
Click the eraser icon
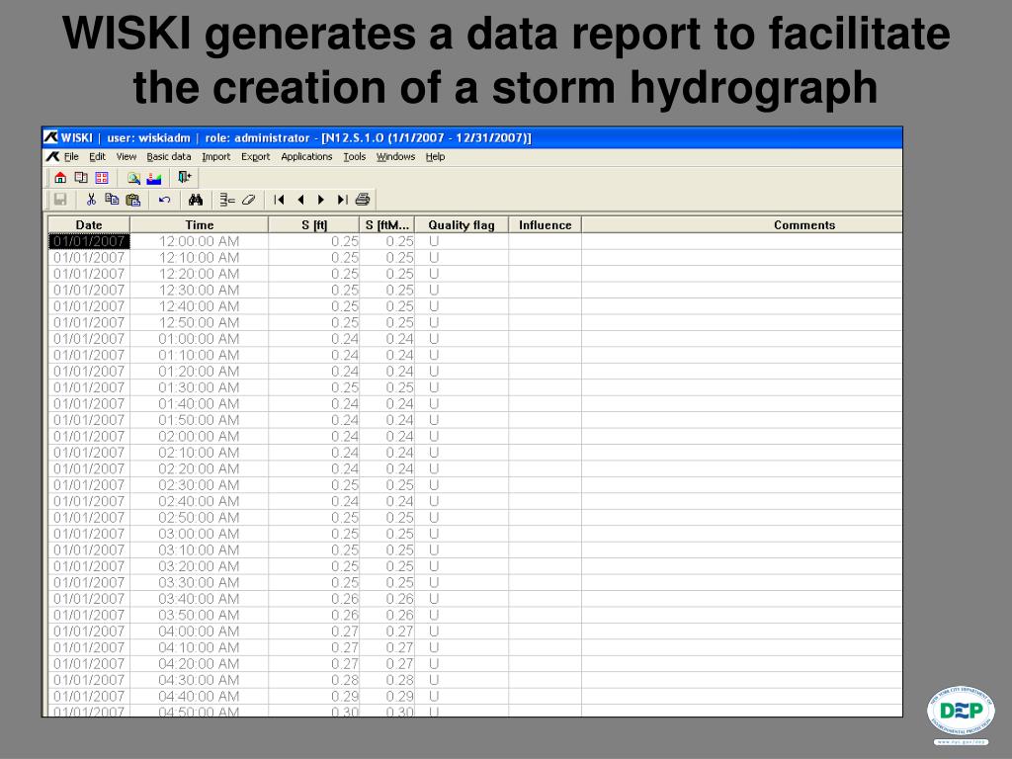248,200
